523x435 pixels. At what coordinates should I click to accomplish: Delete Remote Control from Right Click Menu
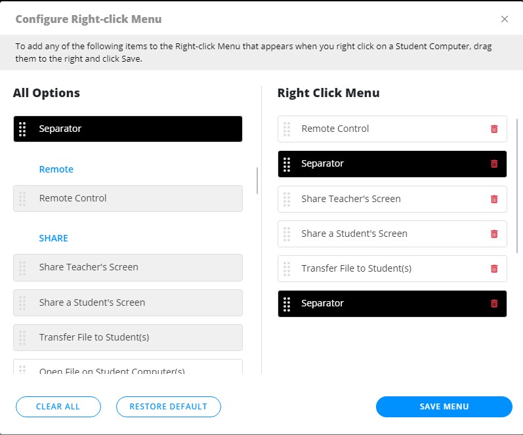494,129
